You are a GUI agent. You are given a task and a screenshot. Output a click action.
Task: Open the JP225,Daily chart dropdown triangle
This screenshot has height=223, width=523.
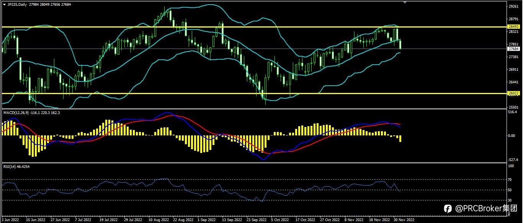4,4
